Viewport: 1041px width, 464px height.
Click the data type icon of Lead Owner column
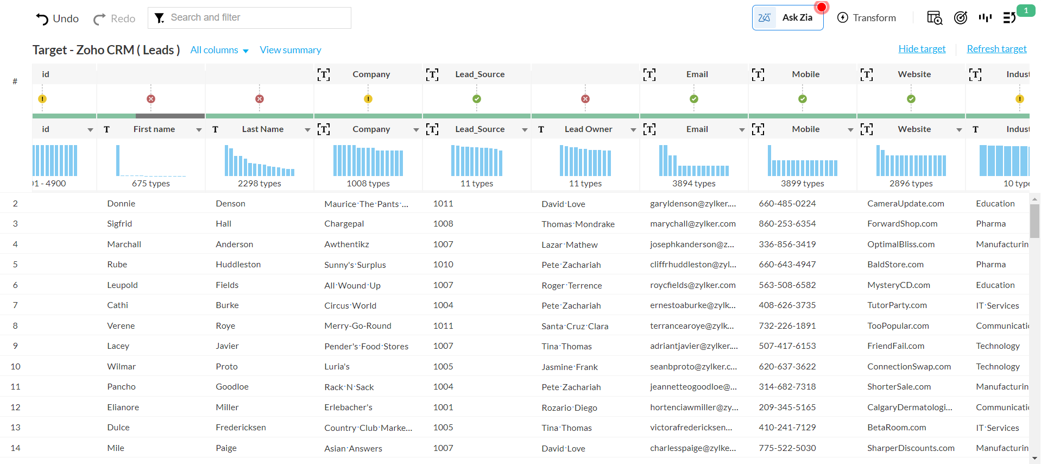[x=541, y=129]
